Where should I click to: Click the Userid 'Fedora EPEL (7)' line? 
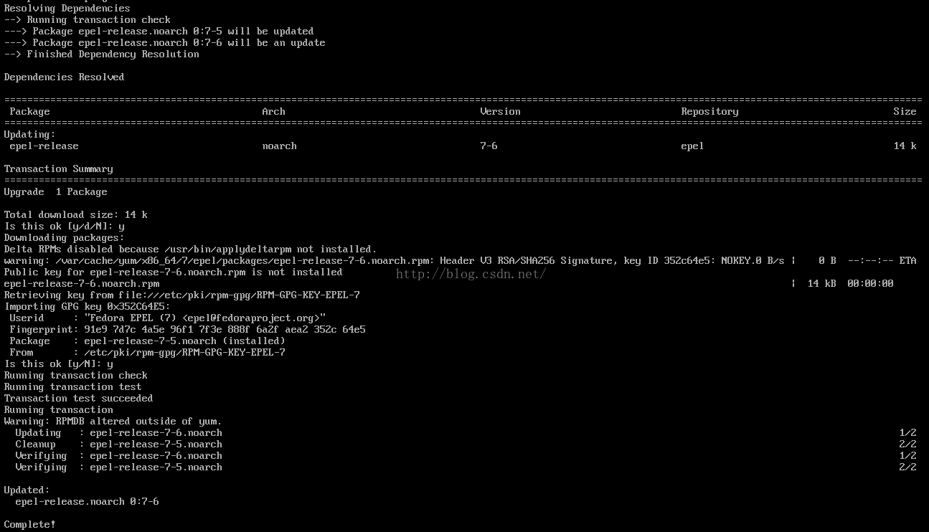pos(168,318)
